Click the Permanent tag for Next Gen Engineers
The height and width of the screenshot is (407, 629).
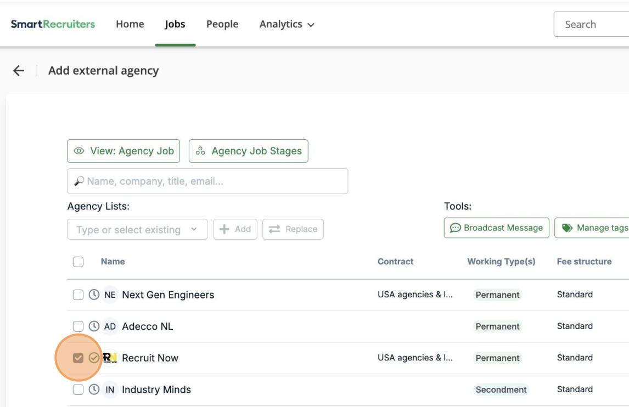click(x=497, y=295)
